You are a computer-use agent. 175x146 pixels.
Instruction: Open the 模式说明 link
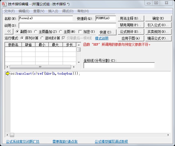point(102,38)
